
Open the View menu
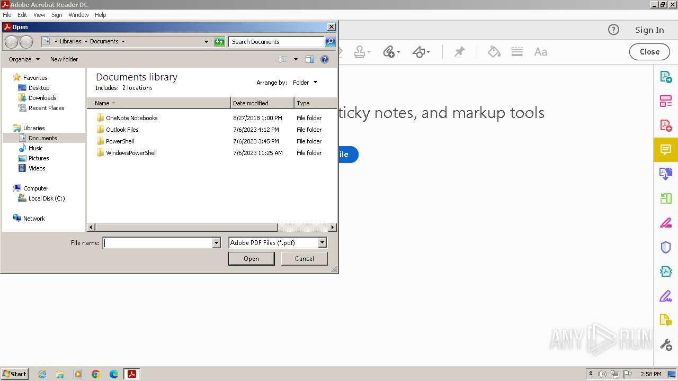point(39,15)
